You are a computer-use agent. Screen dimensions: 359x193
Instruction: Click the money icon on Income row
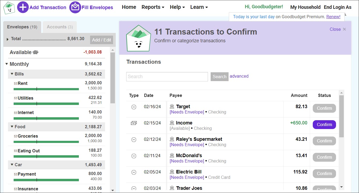point(134,123)
